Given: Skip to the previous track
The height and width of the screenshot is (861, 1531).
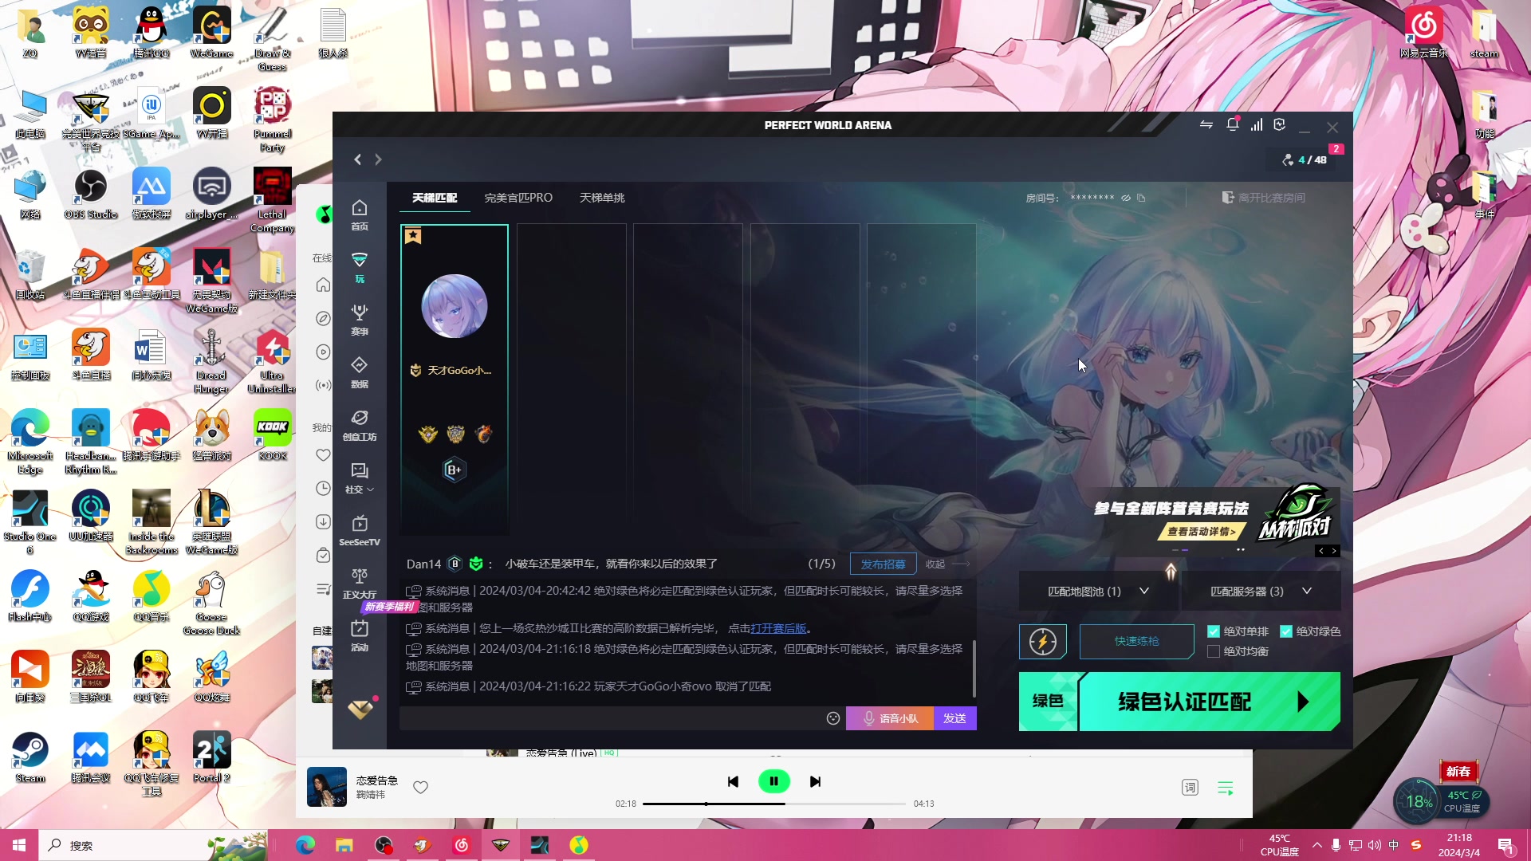Looking at the screenshot, I should [733, 781].
